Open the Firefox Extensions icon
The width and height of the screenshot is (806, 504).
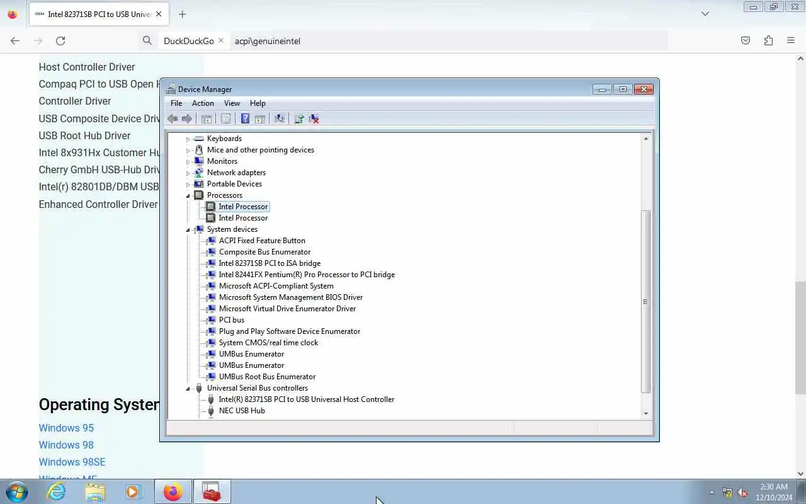(768, 40)
